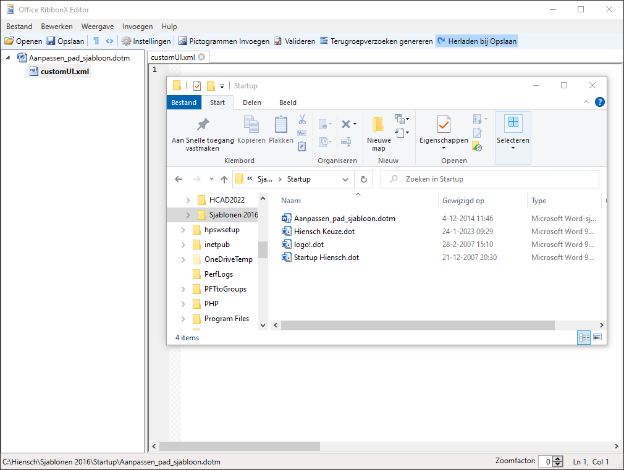This screenshot has height=470, width=624.
Task: Click the angle brackets XML comment icon
Action: coord(109,41)
